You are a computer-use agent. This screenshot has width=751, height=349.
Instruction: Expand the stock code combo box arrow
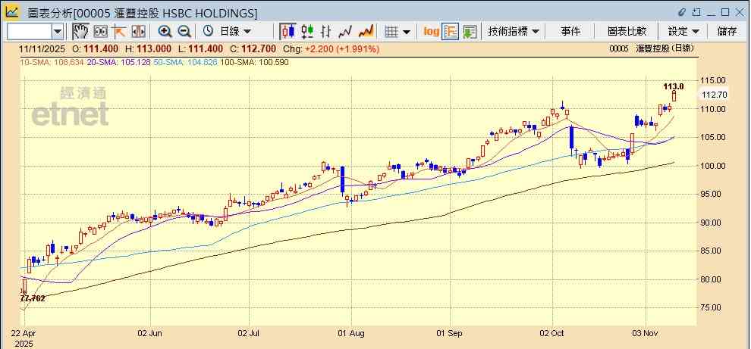[58, 31]
